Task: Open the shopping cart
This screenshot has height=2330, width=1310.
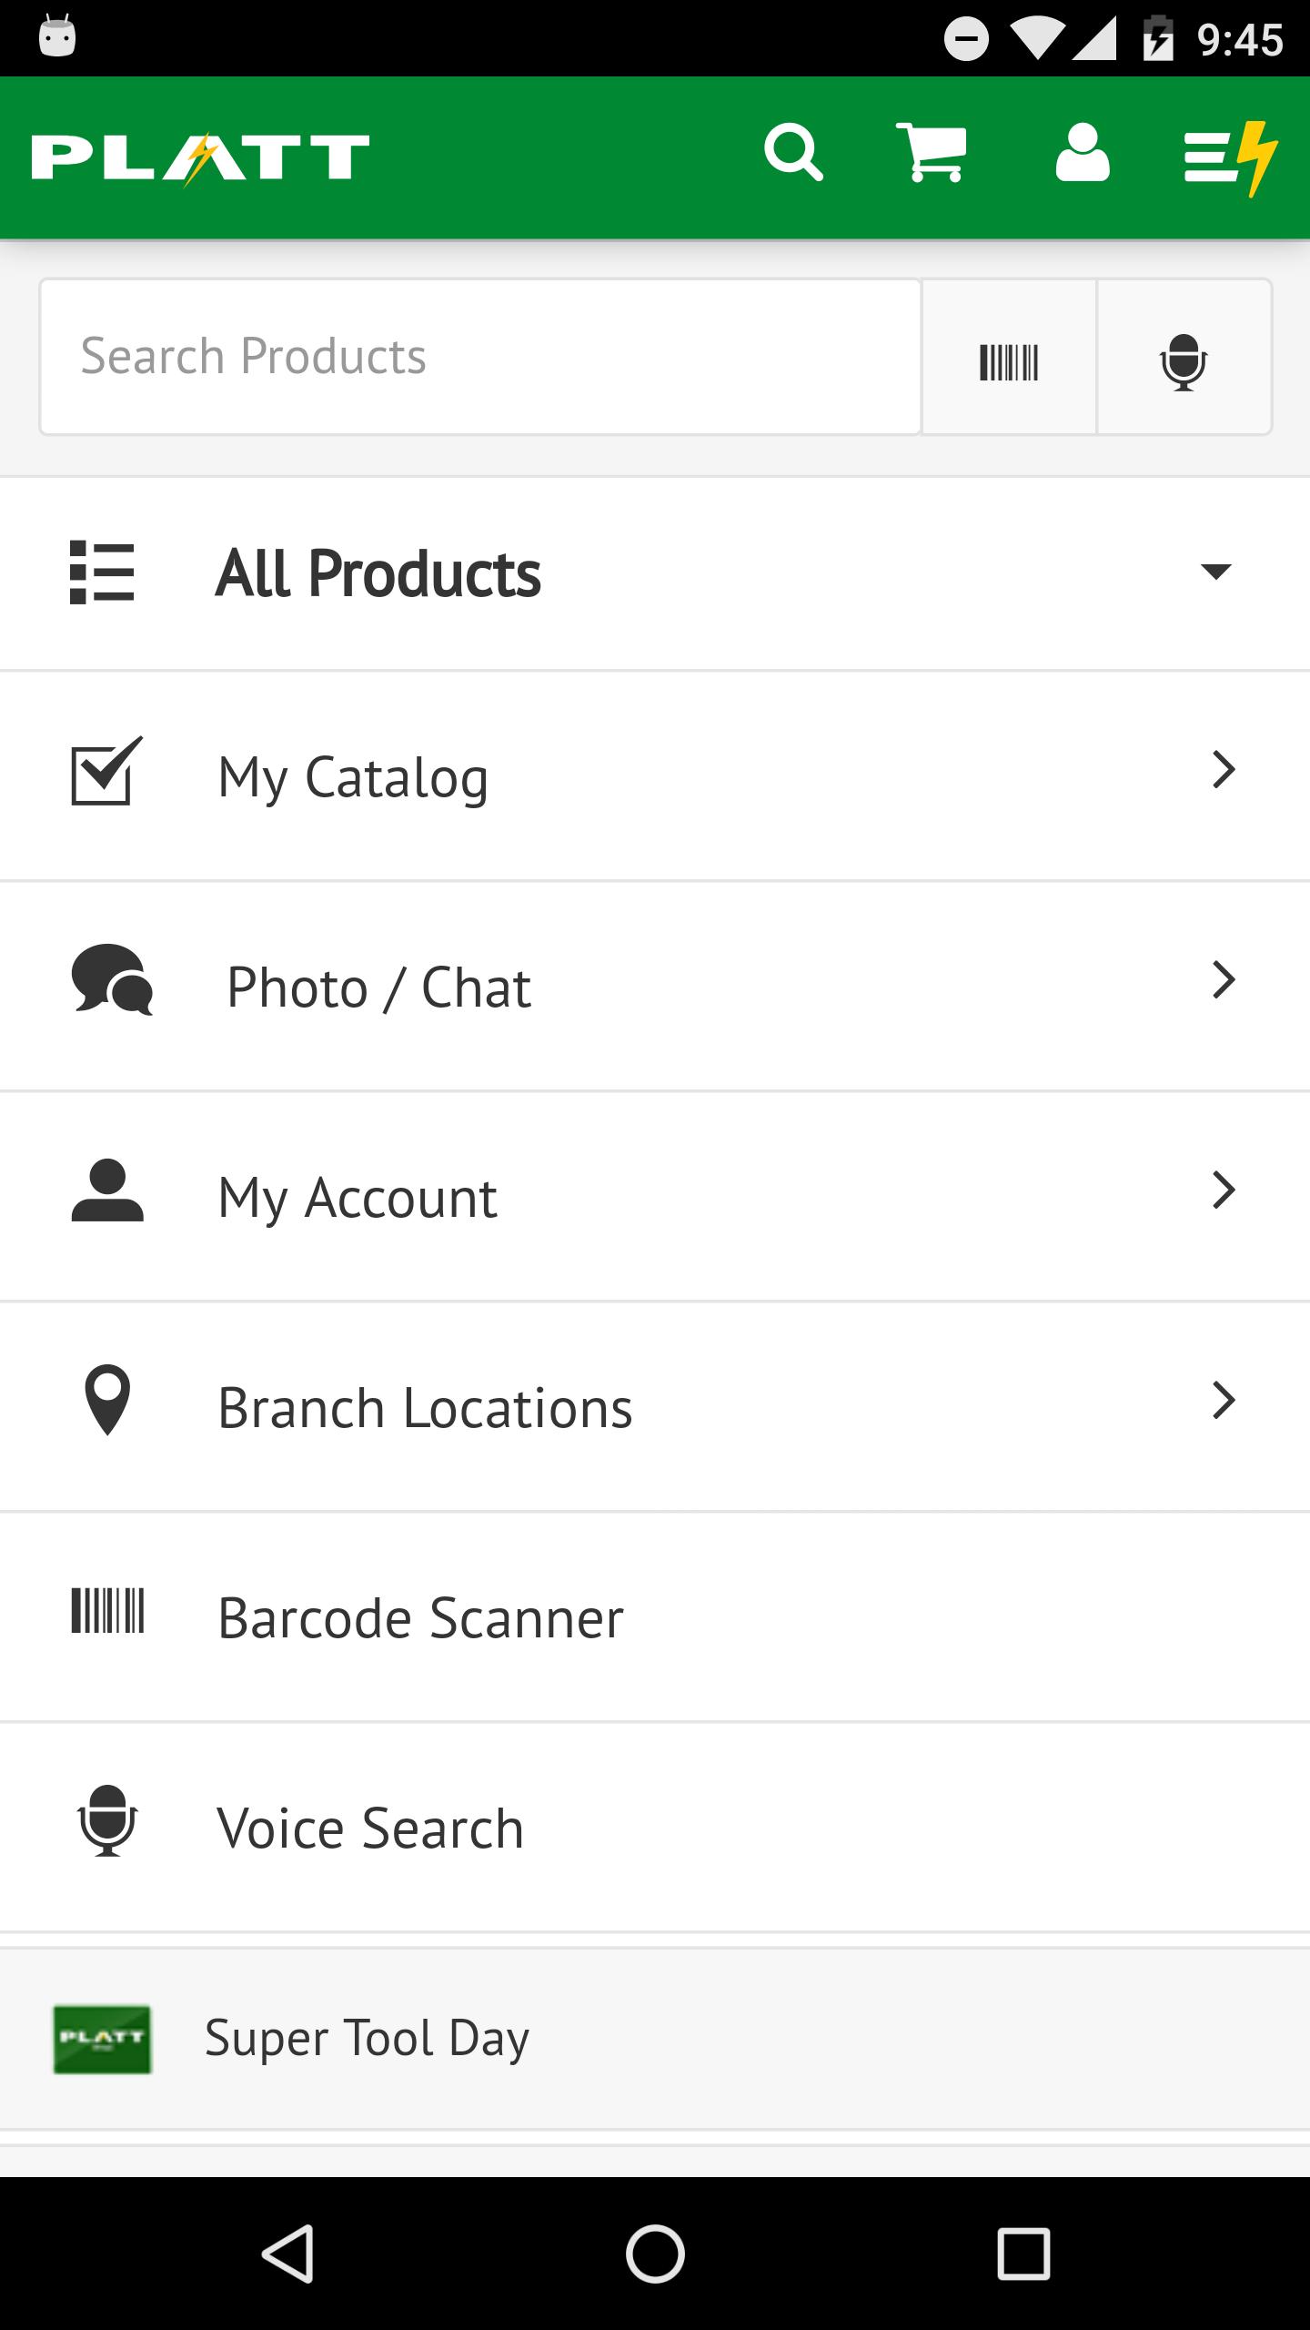Action: coord(932,154)
